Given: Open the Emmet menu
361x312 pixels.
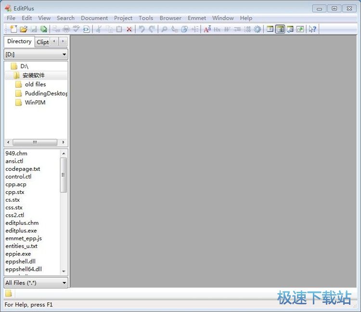Looking at the screenshot, I should point(196,18).
